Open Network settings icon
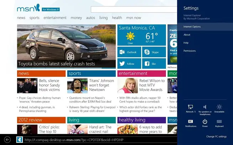 191,107
